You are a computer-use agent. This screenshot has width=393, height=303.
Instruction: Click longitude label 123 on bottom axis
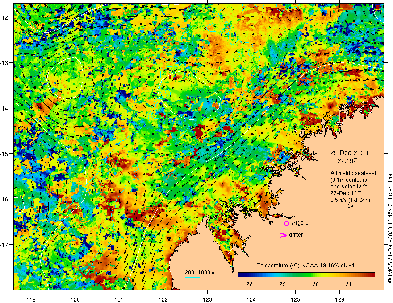207,299
